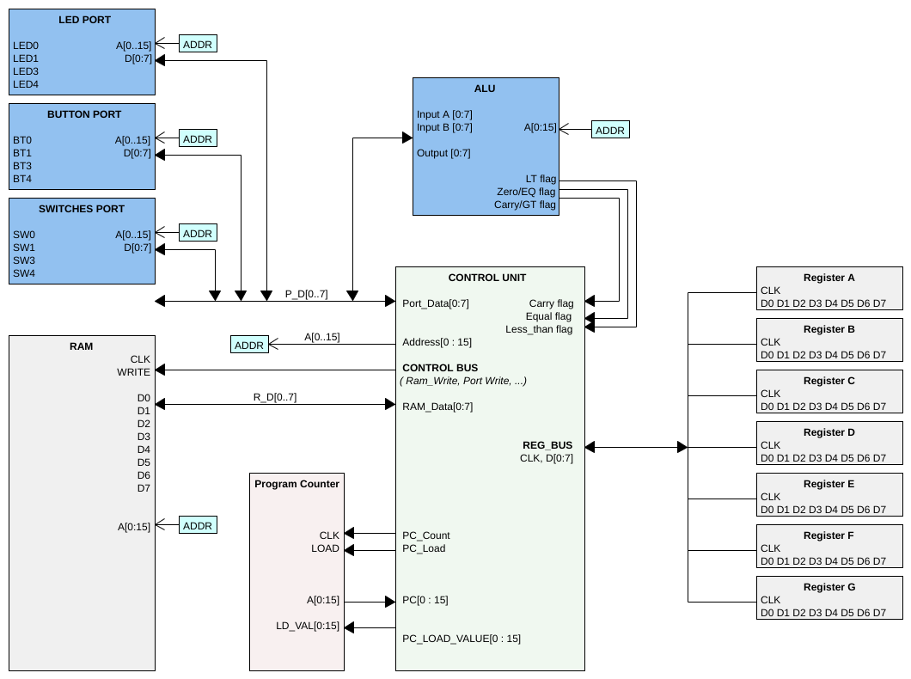This screenshot has height=679, width=911.
Task: Select the Register D box
Action: (x=829, y=443)
